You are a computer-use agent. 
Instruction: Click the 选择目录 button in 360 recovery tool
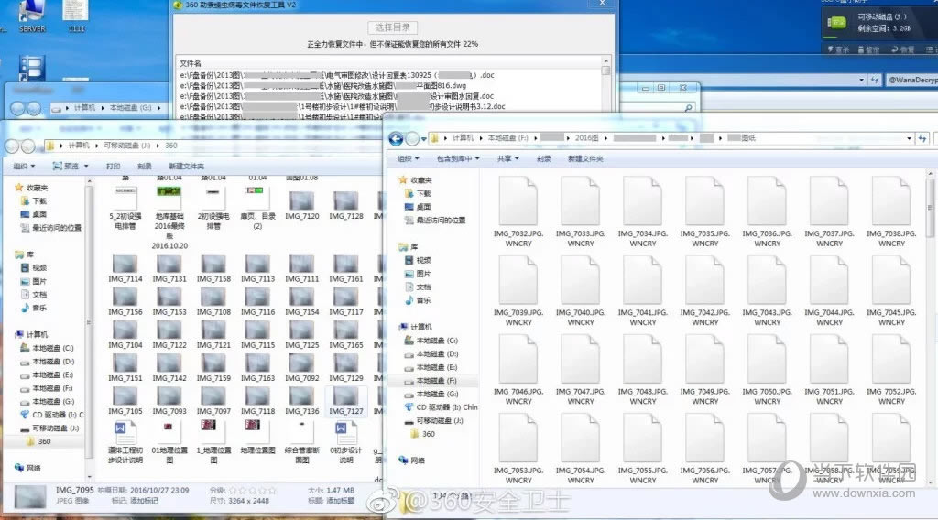[x=393, y=27]
